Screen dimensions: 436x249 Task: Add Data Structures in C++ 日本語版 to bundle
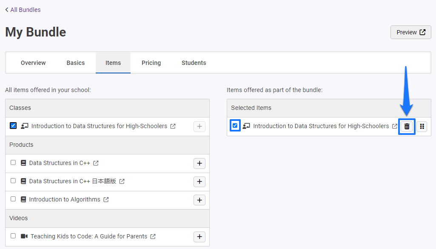(199, 182)
